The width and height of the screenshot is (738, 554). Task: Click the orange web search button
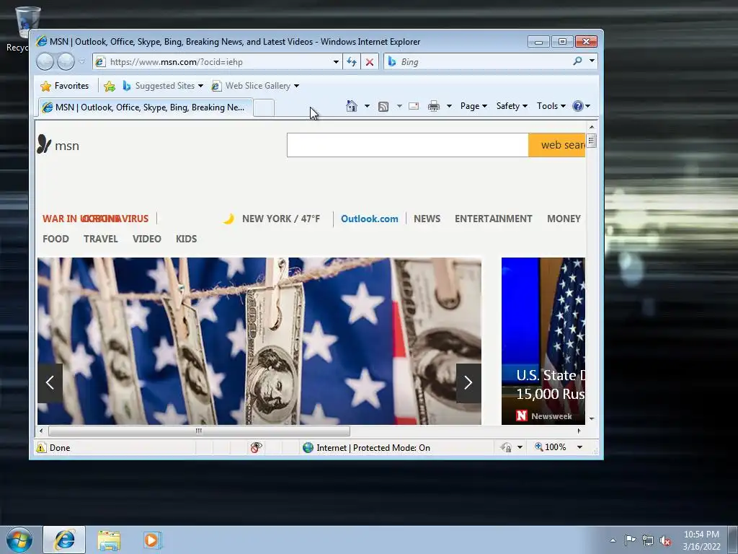[557, 145]
